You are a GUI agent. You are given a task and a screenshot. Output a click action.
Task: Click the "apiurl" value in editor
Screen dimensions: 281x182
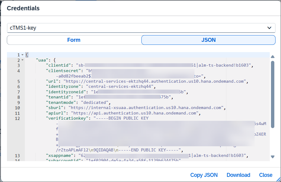pos(135,113)
